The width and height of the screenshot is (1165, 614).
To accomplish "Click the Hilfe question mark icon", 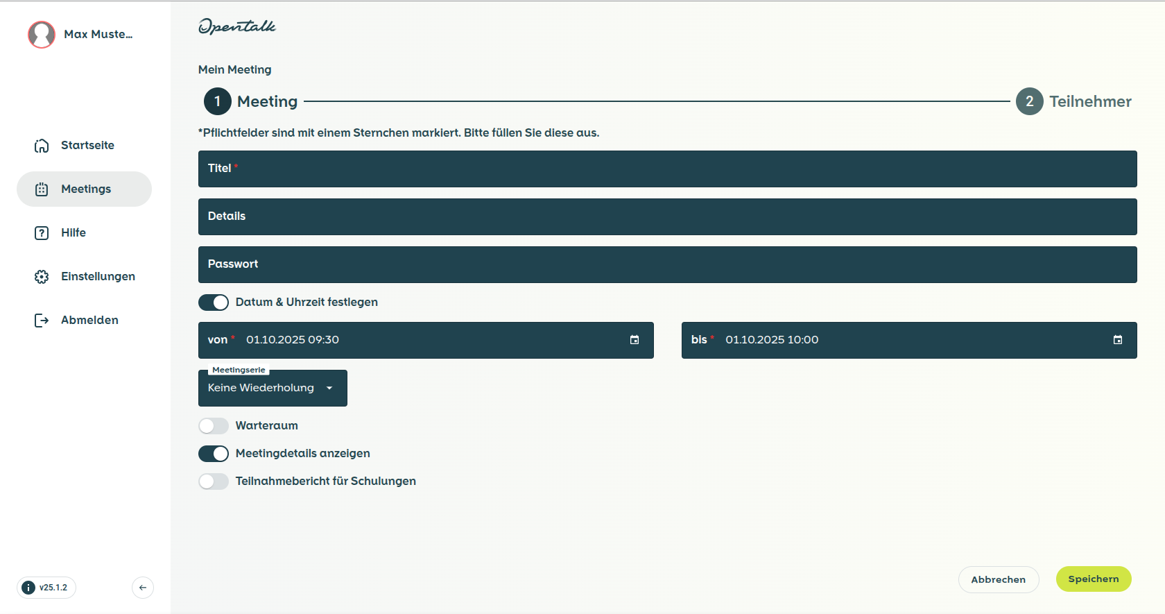I will tap(42, 233).
